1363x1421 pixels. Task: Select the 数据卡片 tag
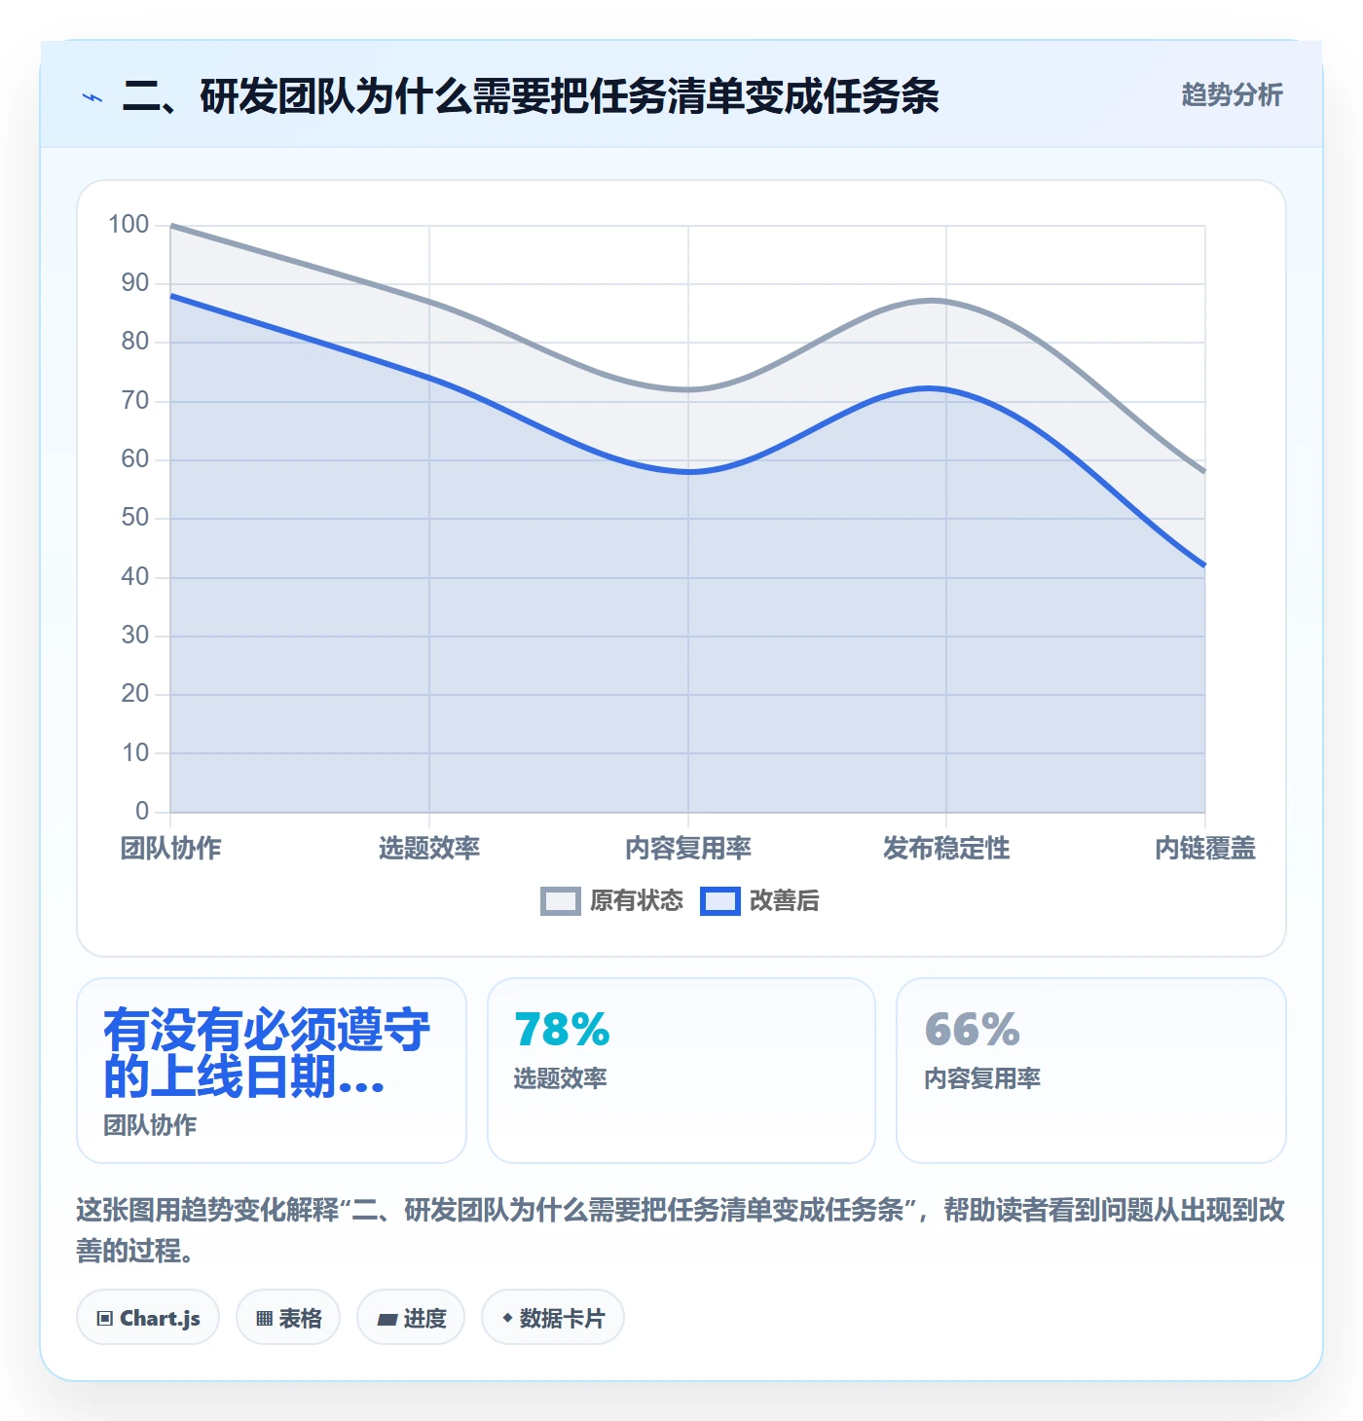coord(553,1318)
